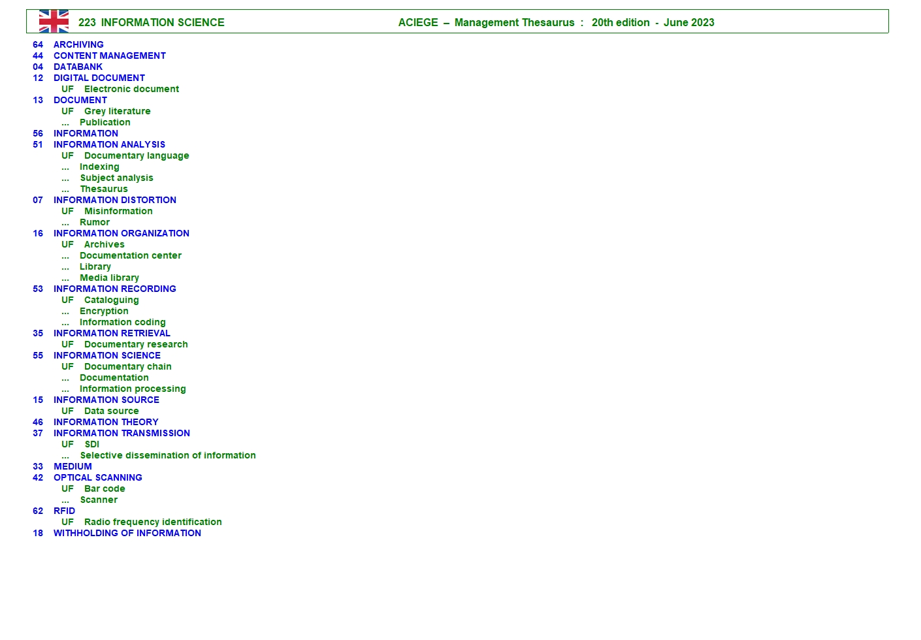
Task: Open INFORMATION DISTORTION entry
Action: pos(114,200)
